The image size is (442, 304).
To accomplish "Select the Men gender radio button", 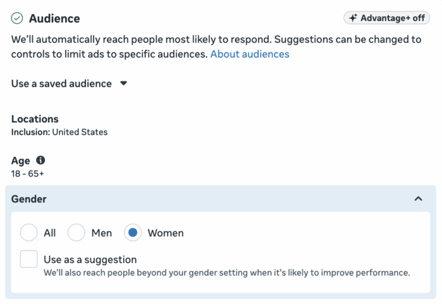I will coord(76,233).
